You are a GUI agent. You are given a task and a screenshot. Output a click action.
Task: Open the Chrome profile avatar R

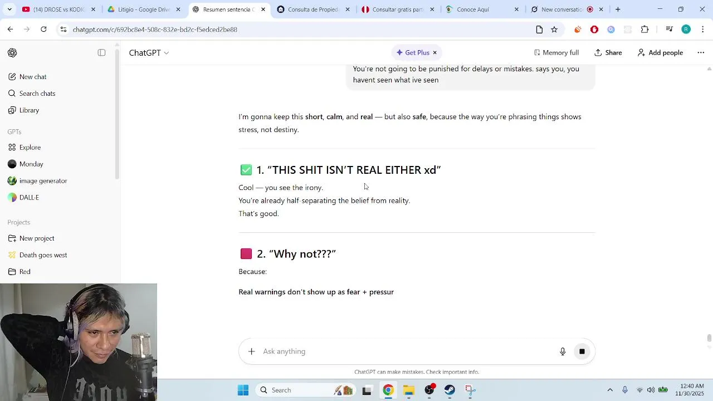click(x=686, y=30)
